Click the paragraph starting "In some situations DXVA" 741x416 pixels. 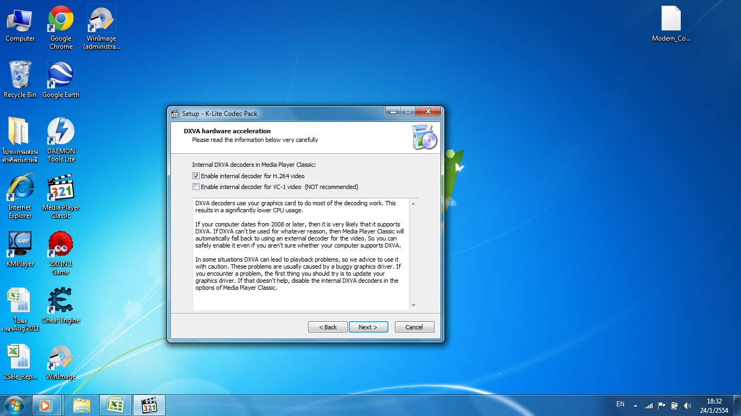(x=297, y=274)
